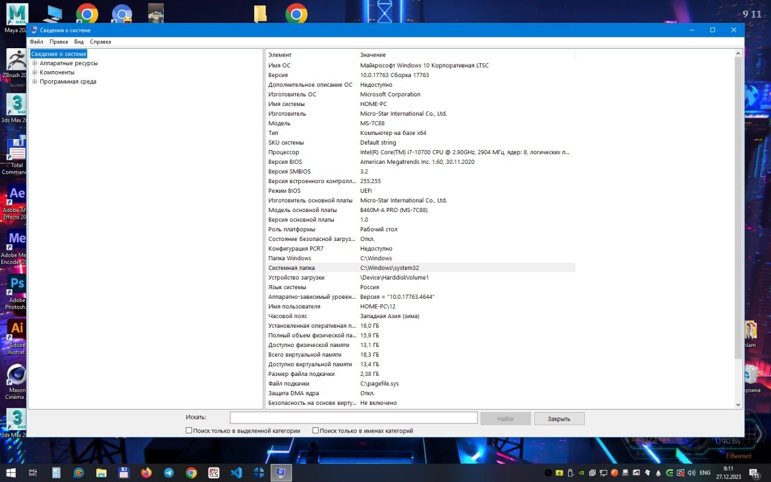Open the Maya desktop shortcut

click(x=16, y=17)
